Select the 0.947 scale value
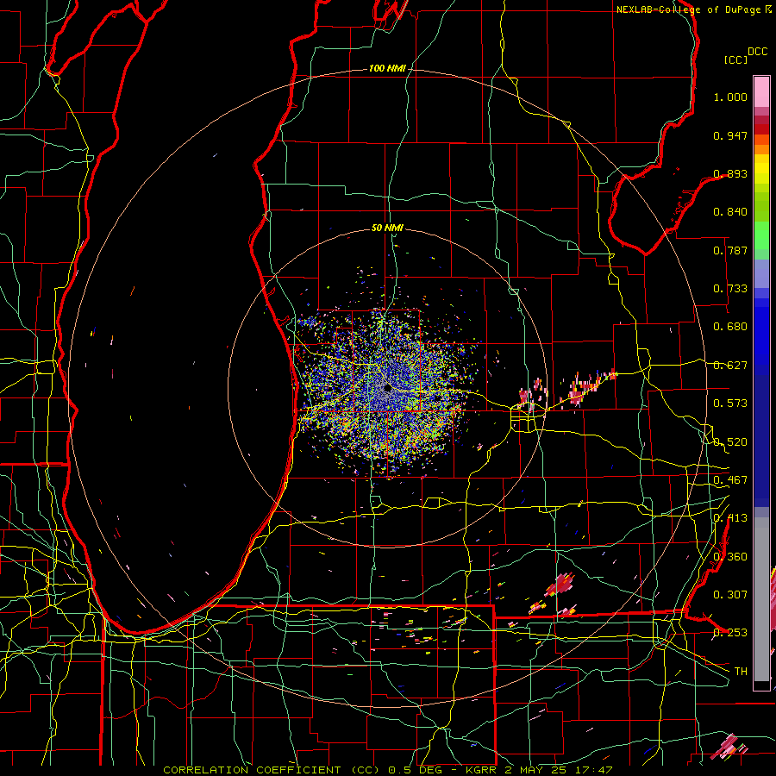Image resolution: width=776 pixels, height=776 pixels. coord(730,135)
